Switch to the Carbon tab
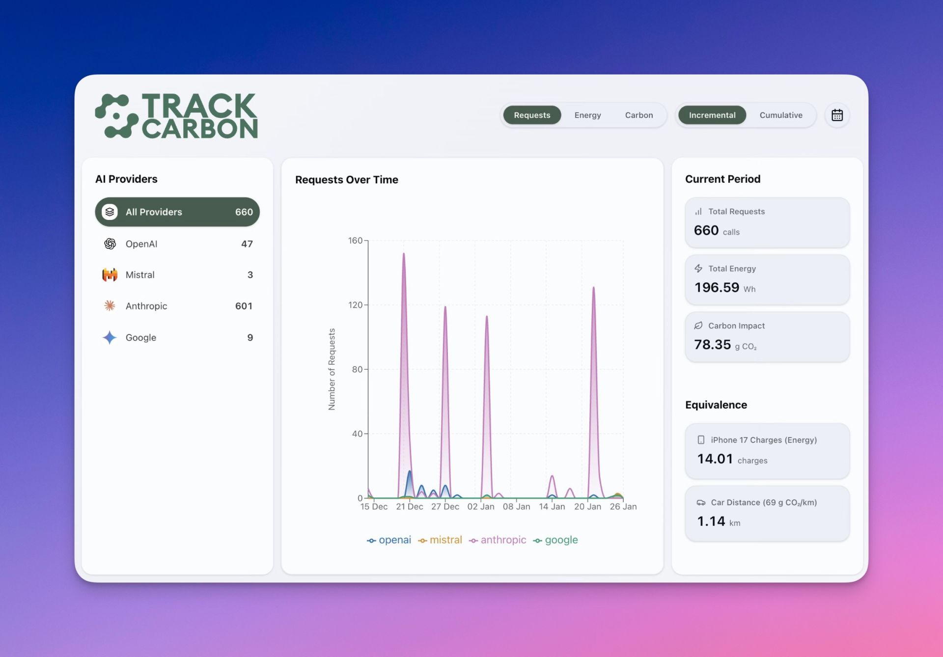Viewport: 943px width, 657px height. point(638,115)
